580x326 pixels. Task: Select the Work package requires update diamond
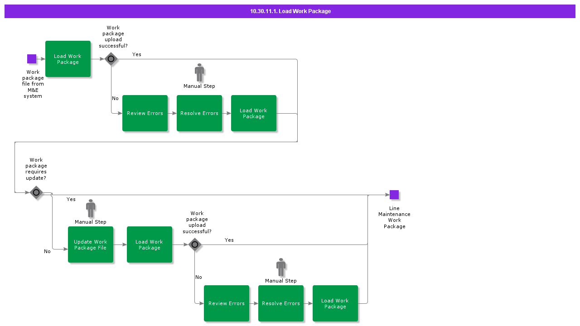pos(36,192)
